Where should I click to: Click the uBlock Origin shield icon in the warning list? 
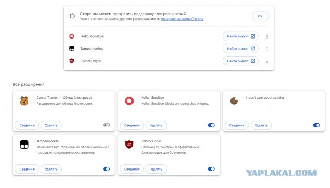point(72,61)
